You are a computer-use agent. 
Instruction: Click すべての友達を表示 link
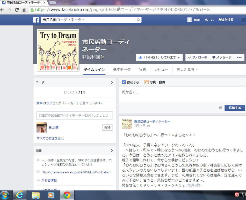click(x=50, y=138)
